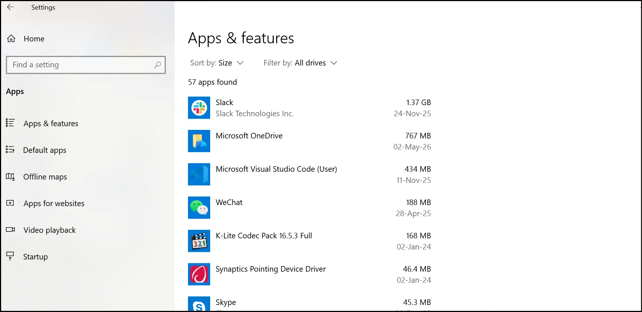This screenshot has width=642, height=312.
Task: Click the Microsoft OneDrive app icon
Action: pyautogui.click(x=199, y=141)
